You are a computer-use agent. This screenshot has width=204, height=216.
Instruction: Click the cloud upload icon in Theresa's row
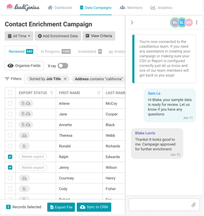(25, 135)
